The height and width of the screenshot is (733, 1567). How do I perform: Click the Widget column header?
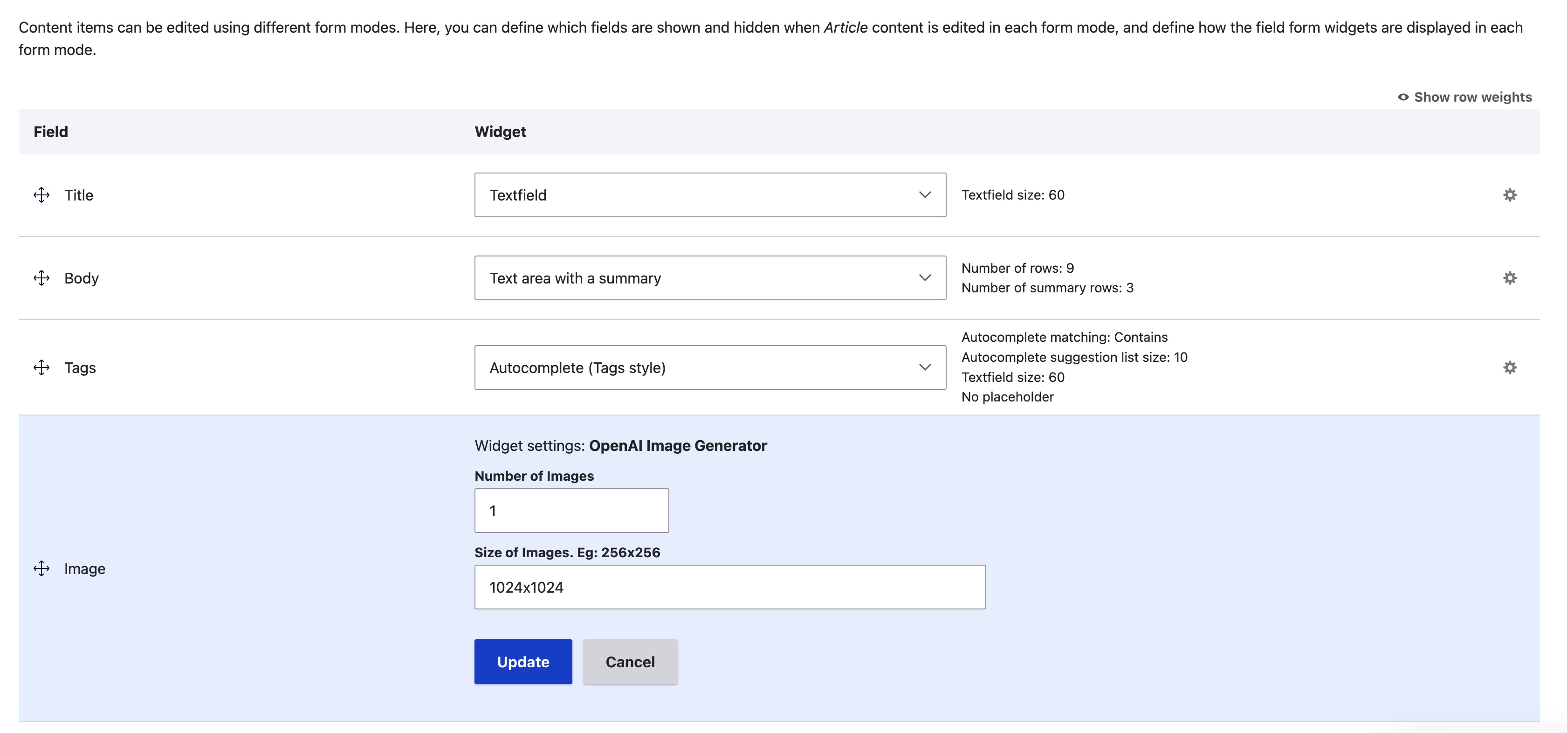coord(500,132)
